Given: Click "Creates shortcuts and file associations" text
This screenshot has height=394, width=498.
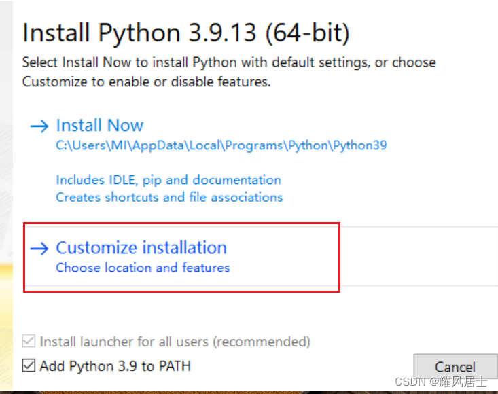Looking at the screenshot, I should click(169, 197).
